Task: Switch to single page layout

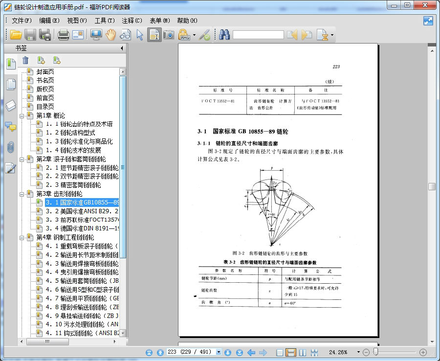Action: (x=280, y=352)
